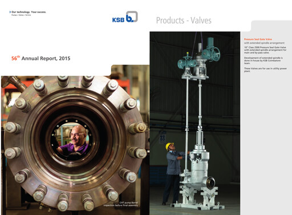Image resolution: width=292 pixels, height=215 pixels.
Task: Open the gate valve photo
Action: [195, 123]
